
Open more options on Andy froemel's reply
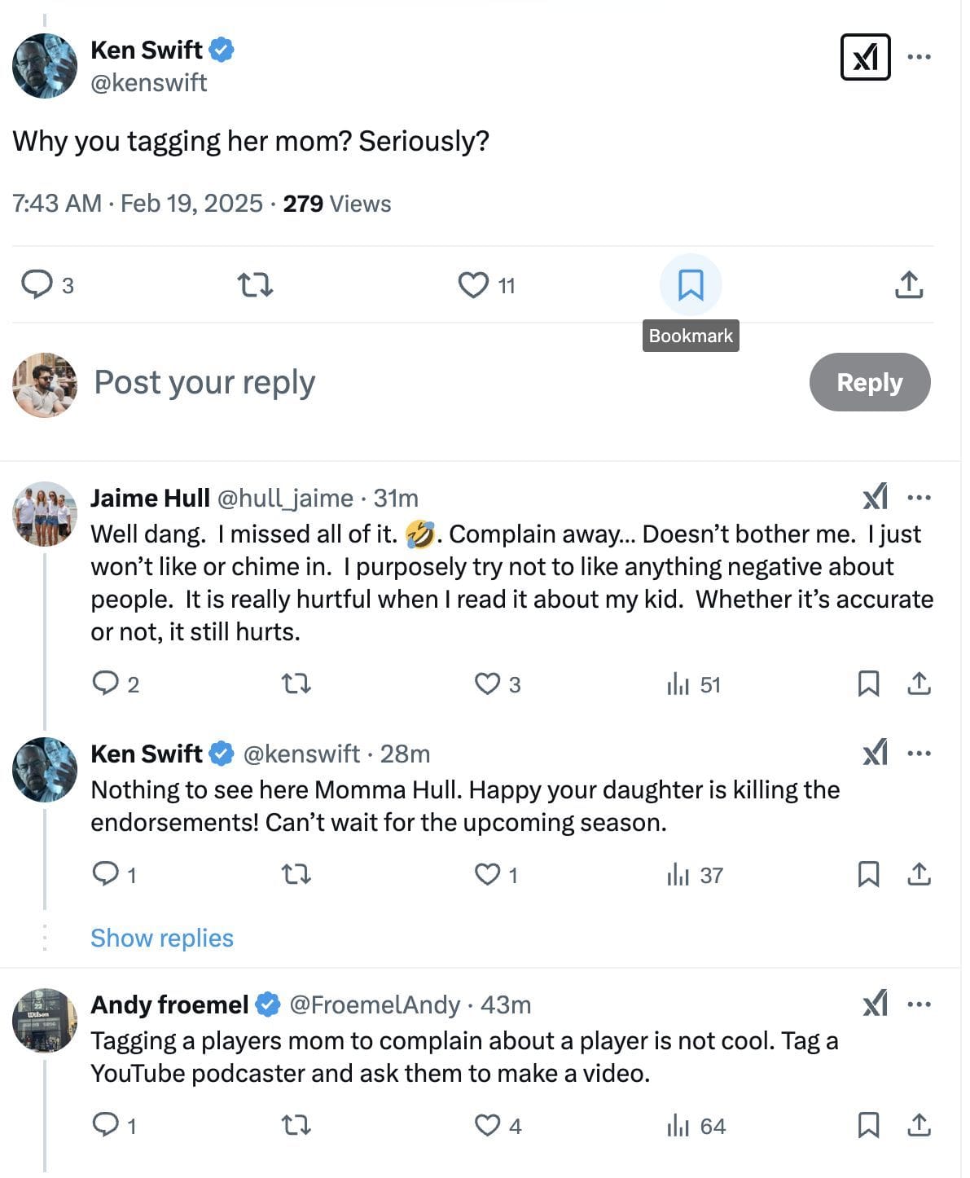[x=919, y=1004]
